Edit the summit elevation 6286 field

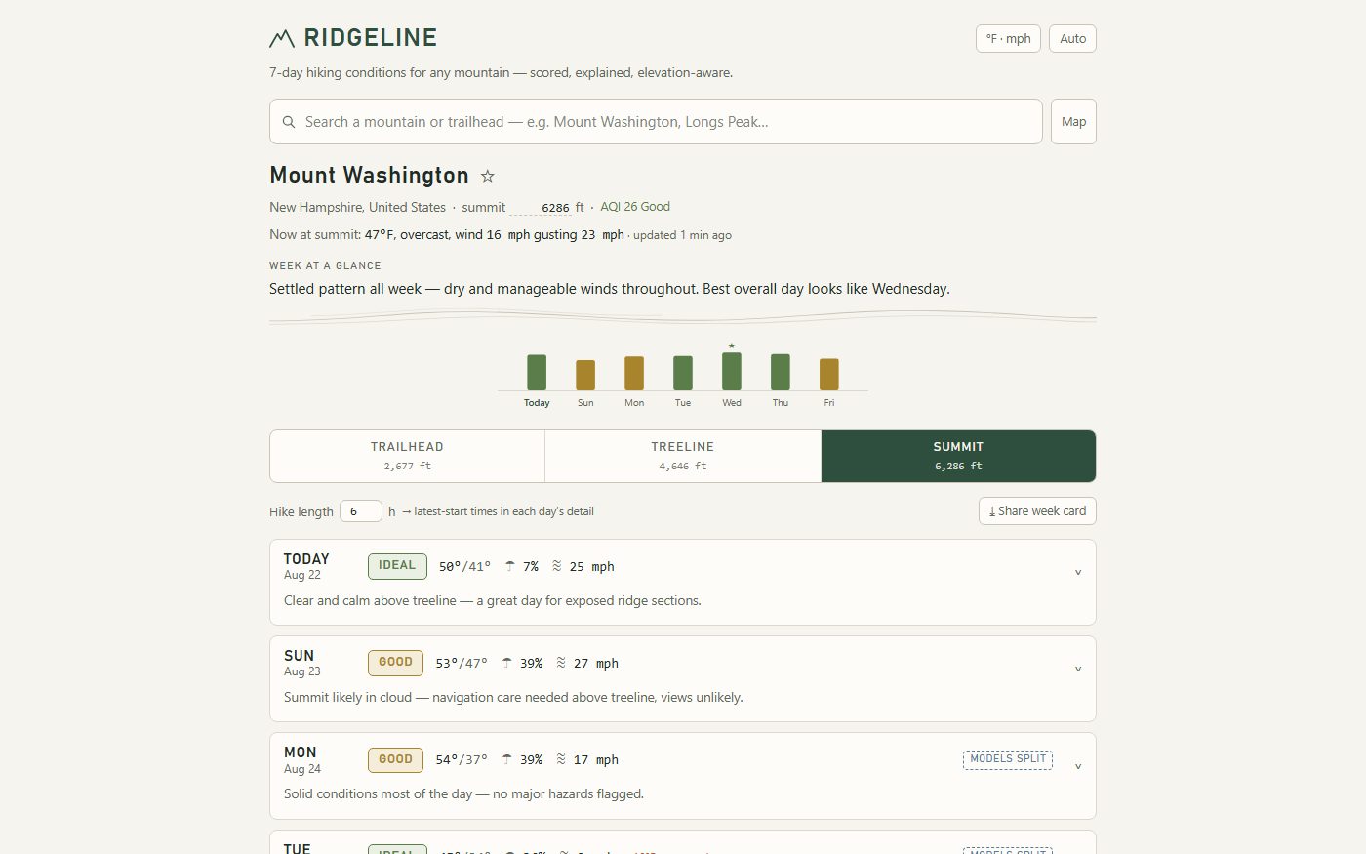click(542, 208)
